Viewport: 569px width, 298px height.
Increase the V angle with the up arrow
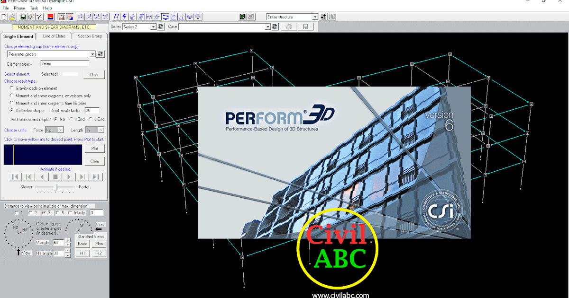pos(67,241)
